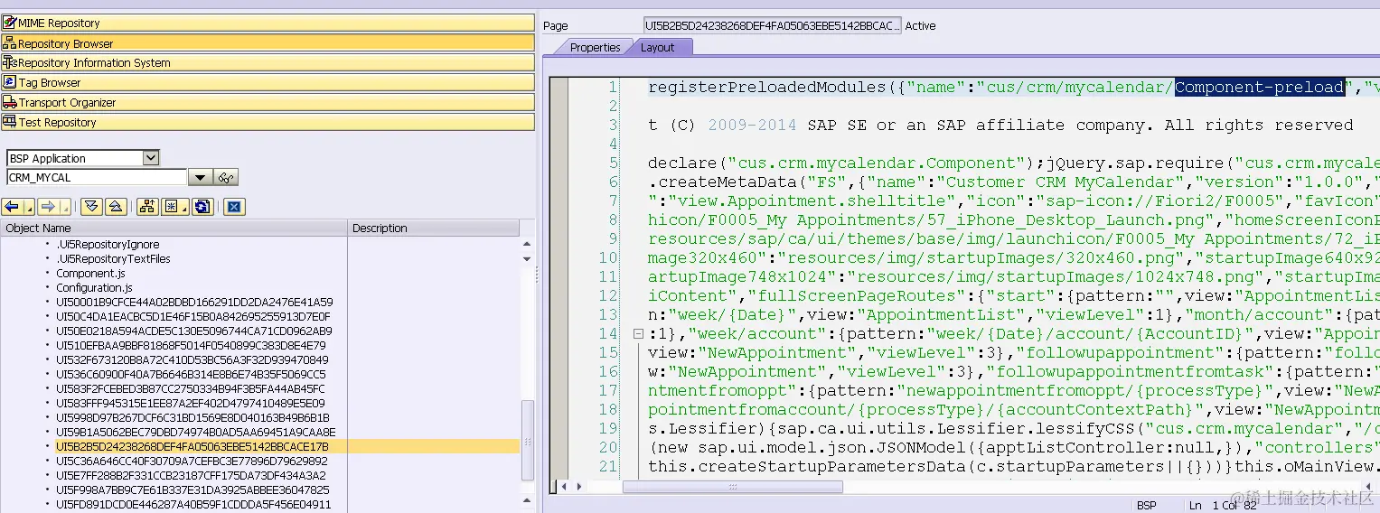1380x513 pixels.
Task: Click the Forward arrow icon
Action: [x=47, y=207]
